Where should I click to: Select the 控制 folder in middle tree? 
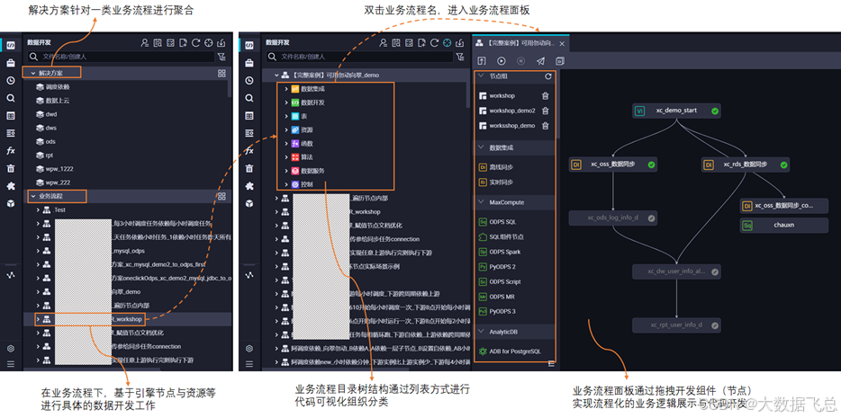click(302, 184)
